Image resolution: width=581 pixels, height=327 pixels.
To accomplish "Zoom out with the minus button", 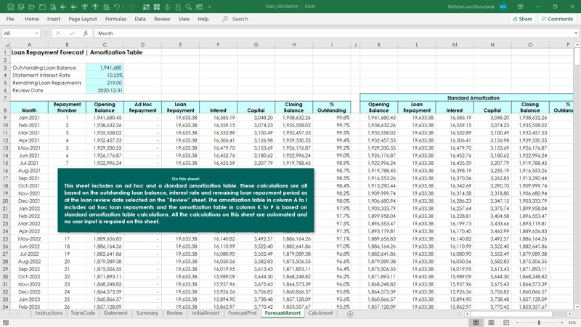I will pyautogui.click(x=517, y=323).
